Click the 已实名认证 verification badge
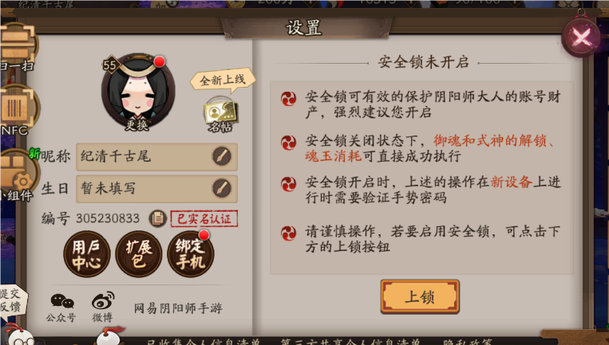 click(x=204, y=219)
